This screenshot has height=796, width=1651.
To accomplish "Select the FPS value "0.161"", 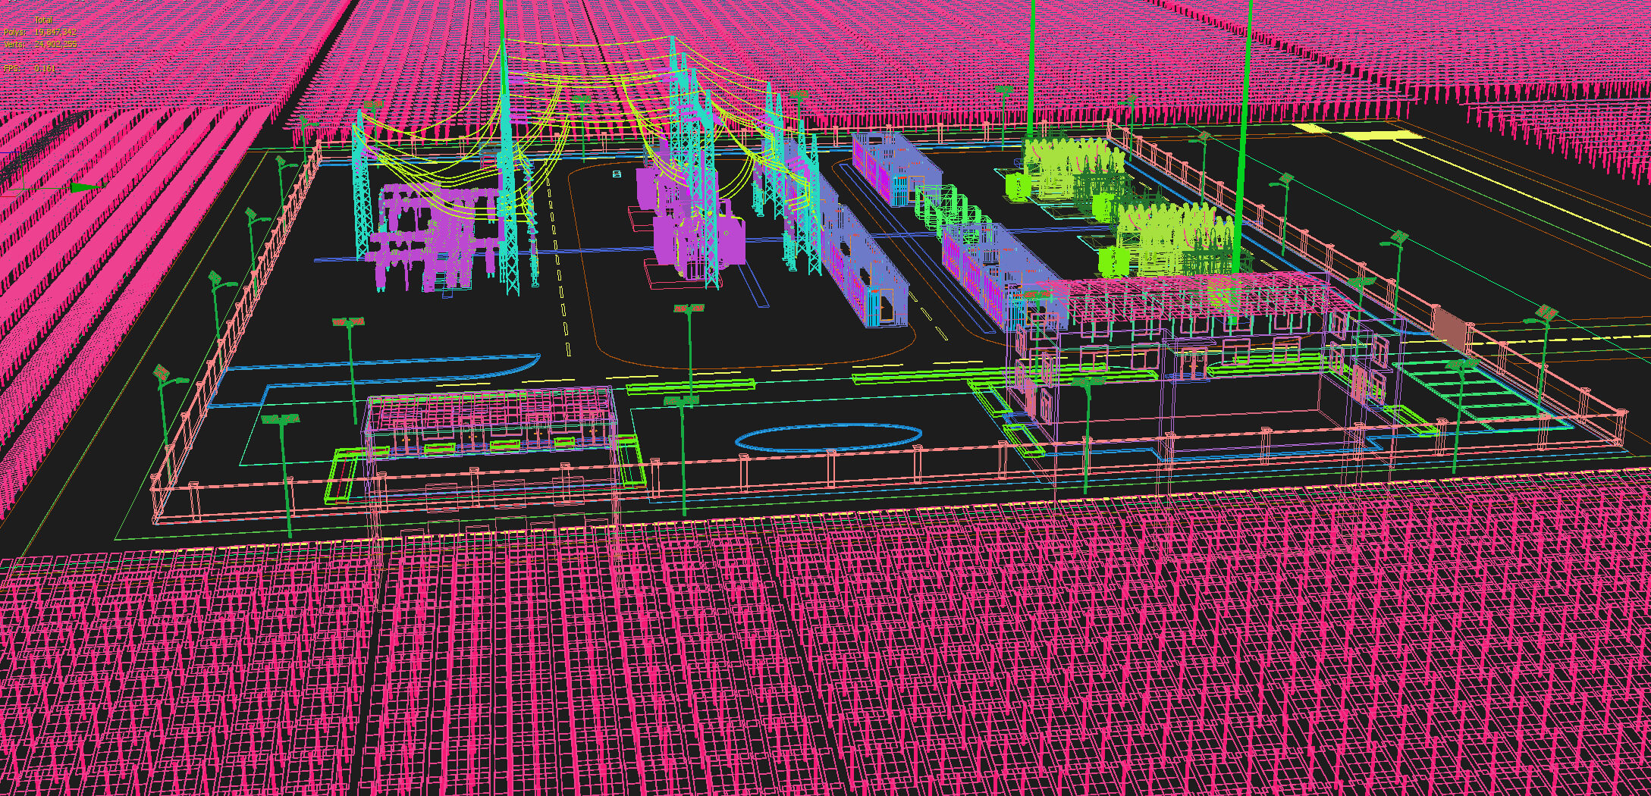I will (45, 68).
